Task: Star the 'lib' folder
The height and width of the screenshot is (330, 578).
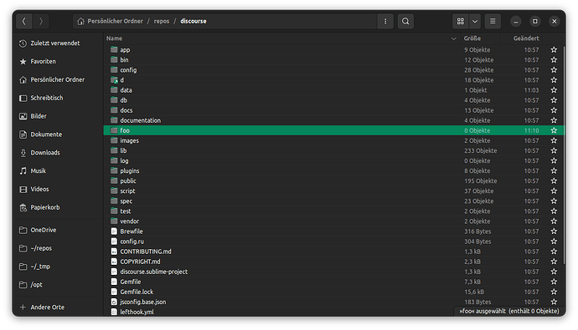Action: (x=554, y=150)
